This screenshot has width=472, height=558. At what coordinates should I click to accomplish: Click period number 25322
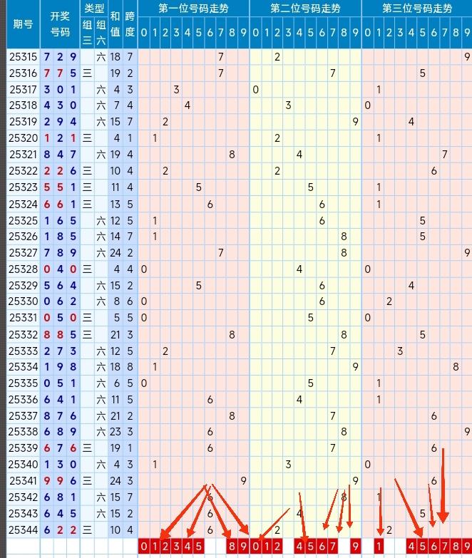click(x=23, y=171)
